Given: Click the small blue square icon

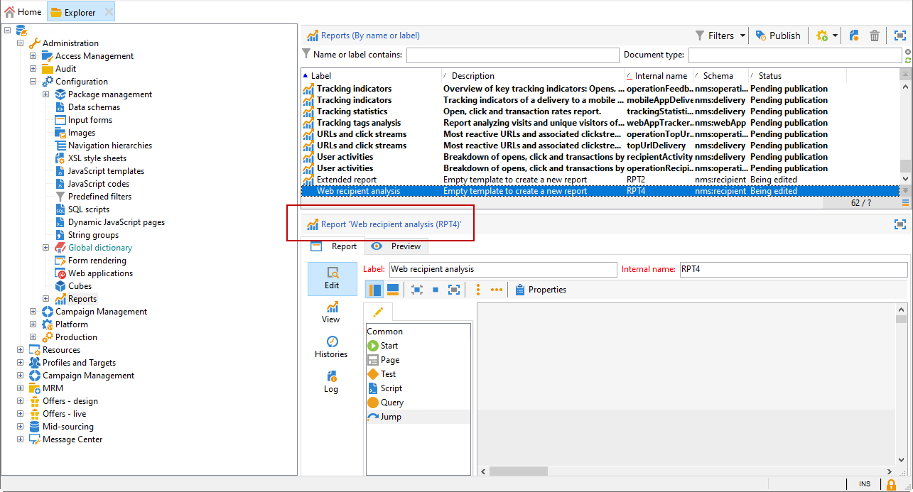Looking at the screenshot, I should point(436,290).
